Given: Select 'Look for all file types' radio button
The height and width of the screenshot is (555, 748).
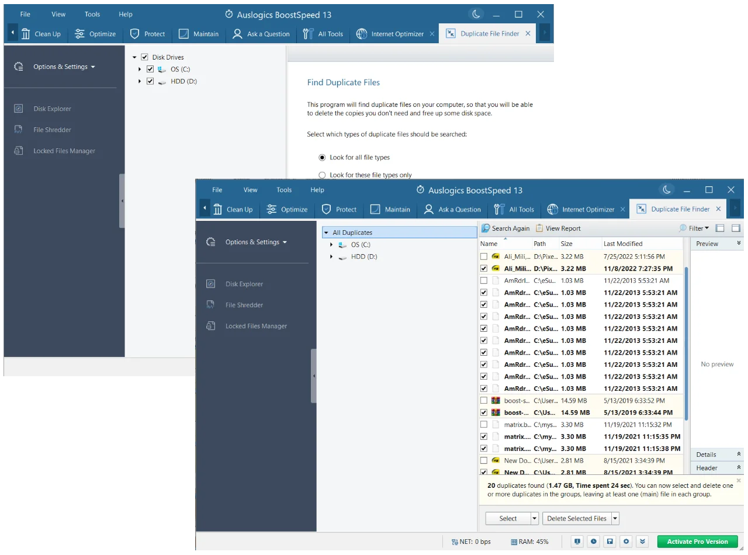Looking at the screenshot, I should point(322,158).
